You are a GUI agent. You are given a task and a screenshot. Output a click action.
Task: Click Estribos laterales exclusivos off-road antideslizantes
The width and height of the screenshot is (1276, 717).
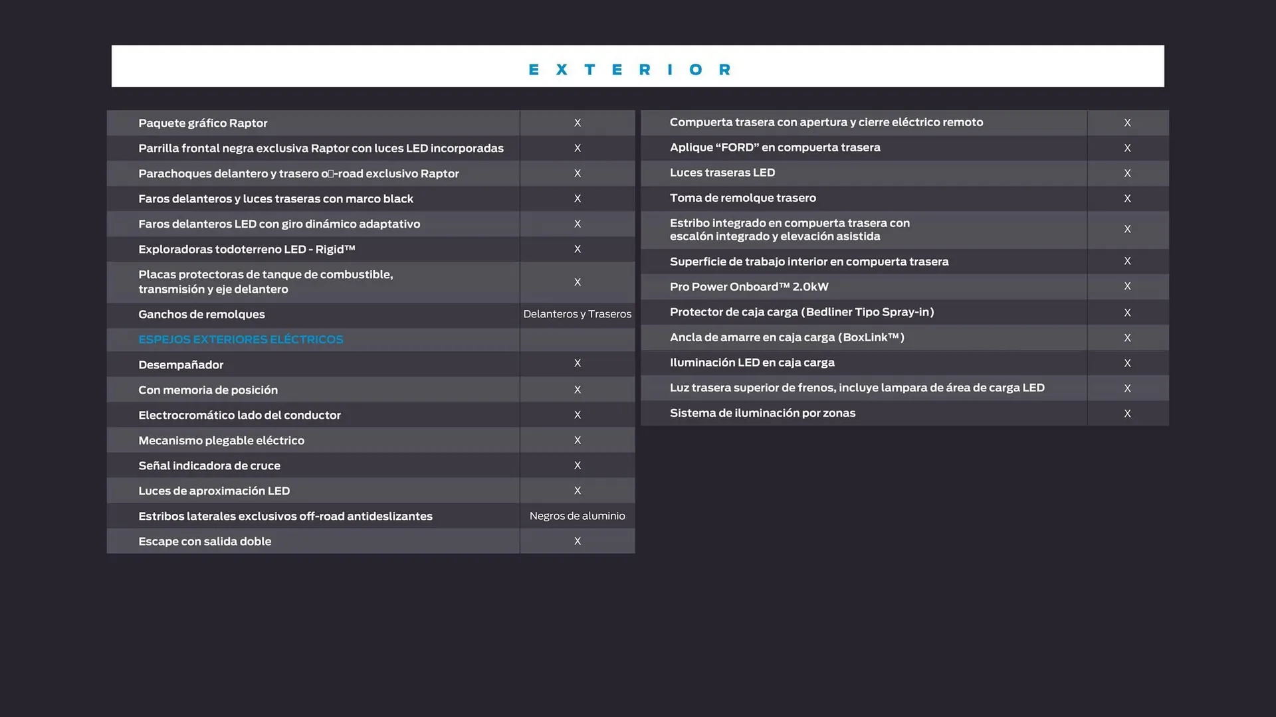click(x=285, y=516)
